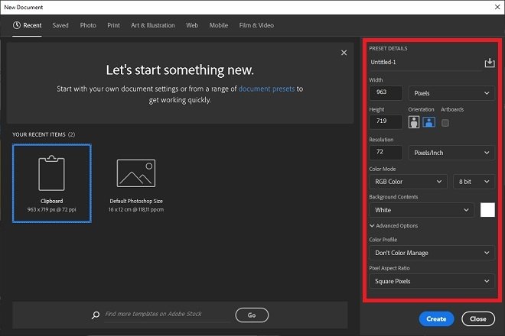Click the Height field showing 719

coord(386,121)
